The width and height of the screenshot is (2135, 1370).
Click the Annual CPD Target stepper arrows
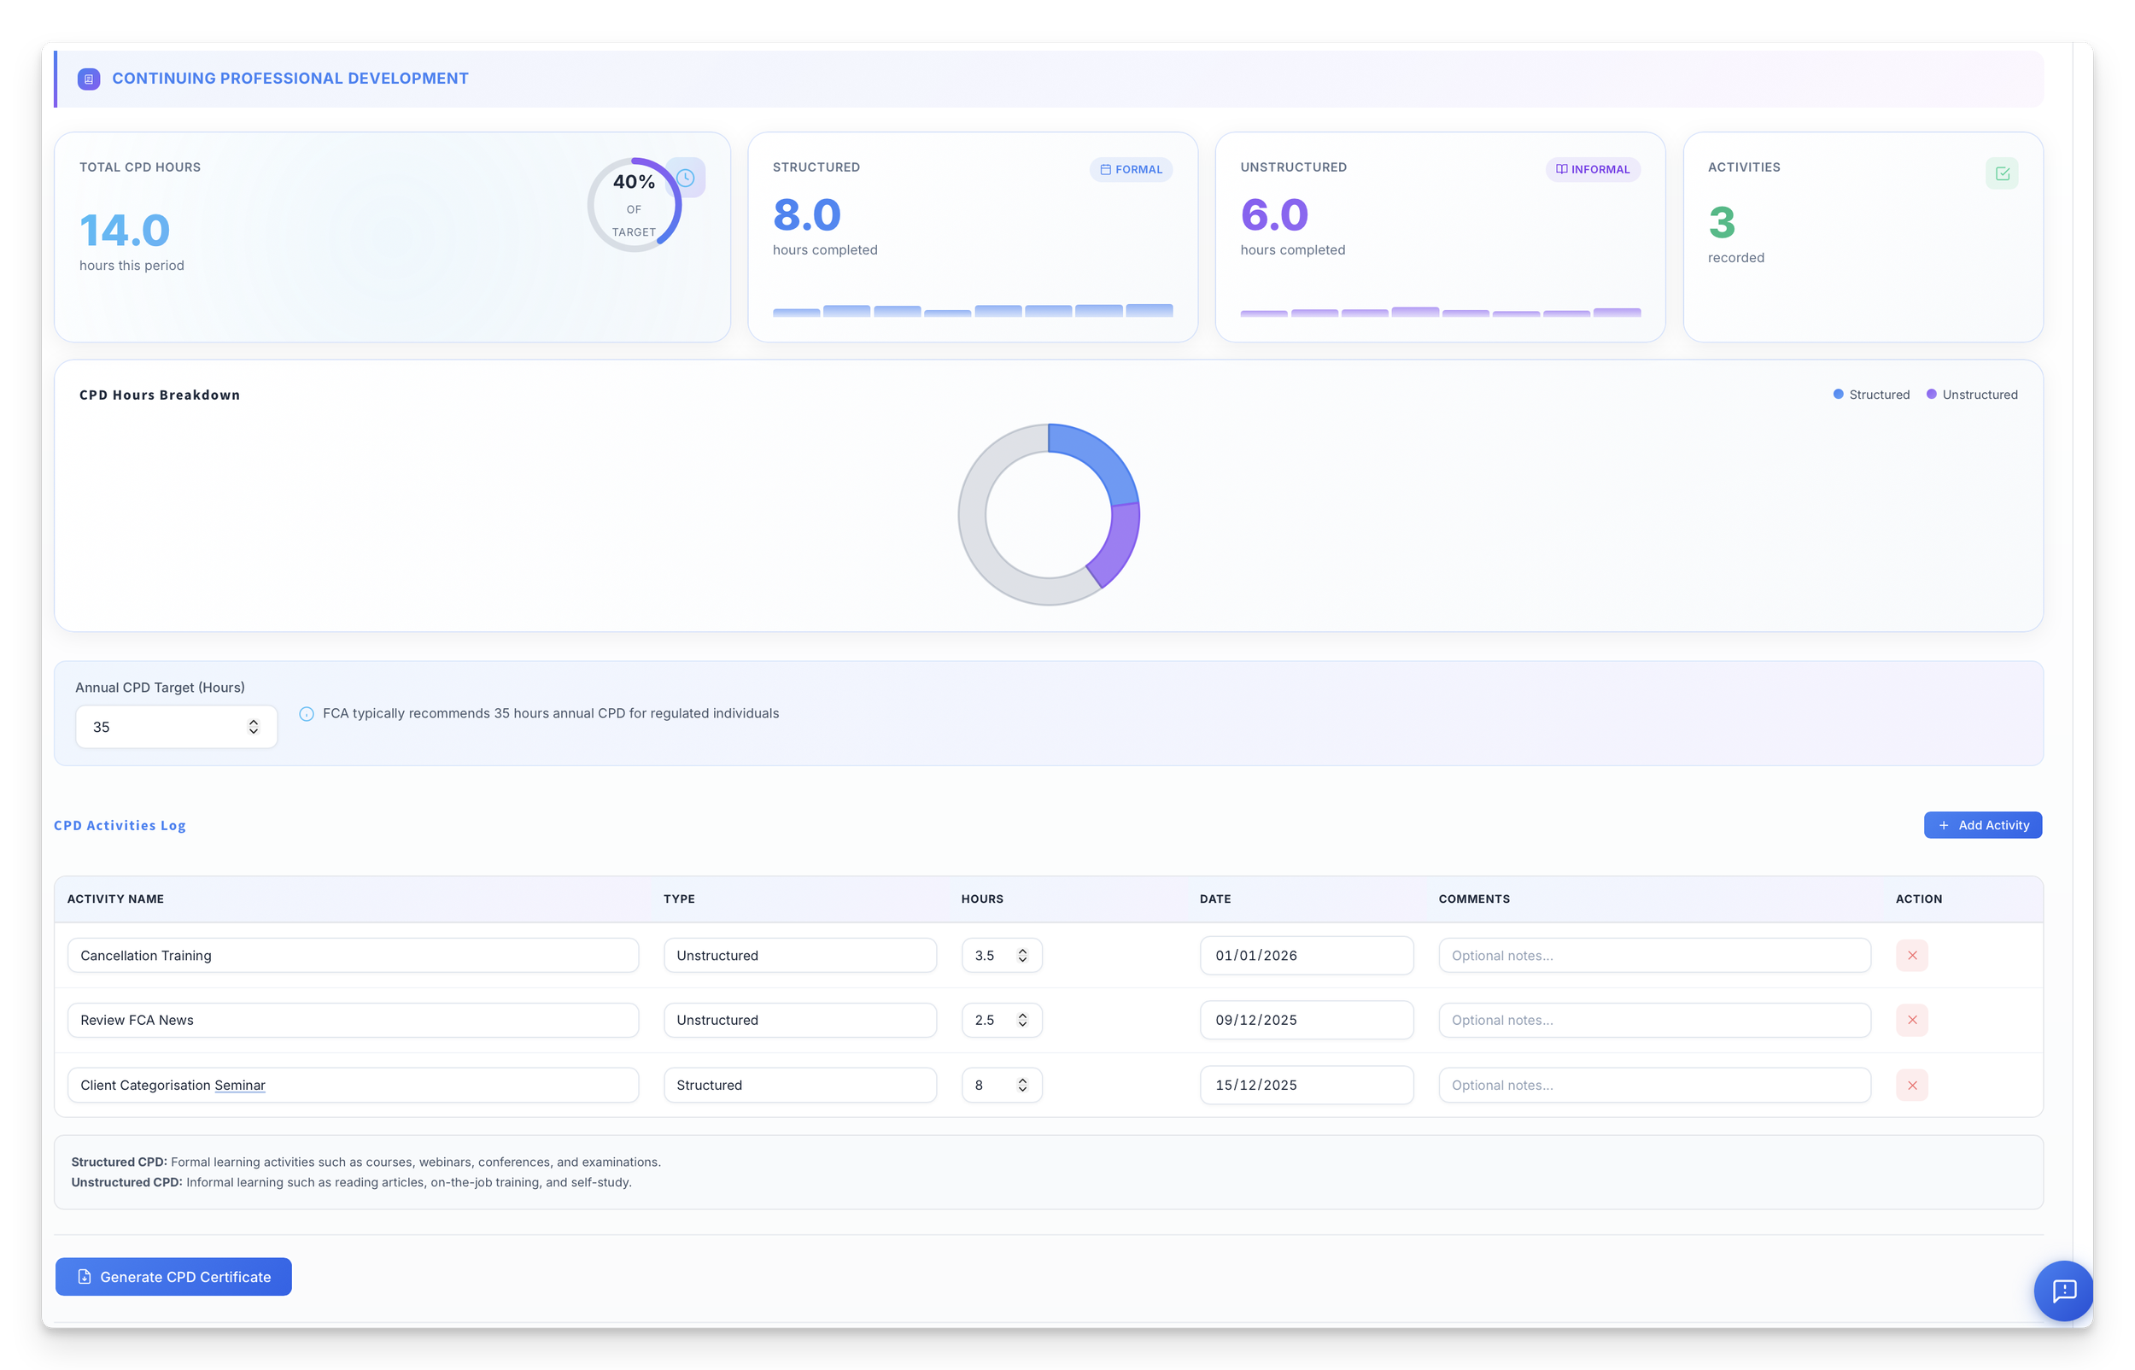[x=254, y=728]
